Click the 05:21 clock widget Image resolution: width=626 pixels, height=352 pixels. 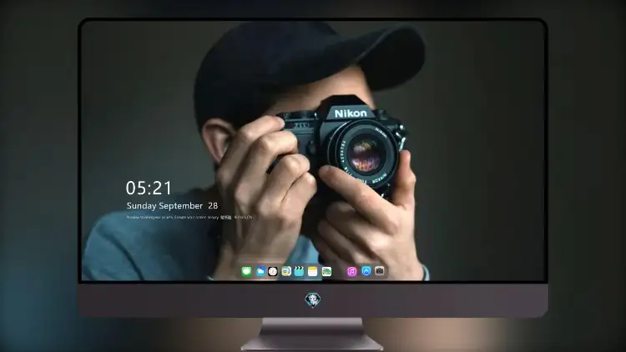(x=149, y=188)
